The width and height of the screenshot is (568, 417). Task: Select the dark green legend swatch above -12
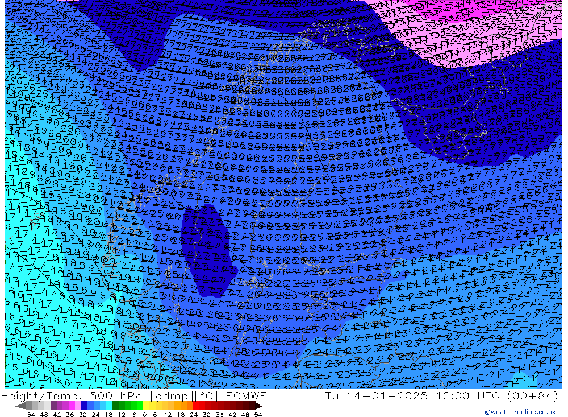115,406
